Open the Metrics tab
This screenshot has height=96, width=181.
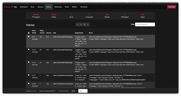(74, 7)
